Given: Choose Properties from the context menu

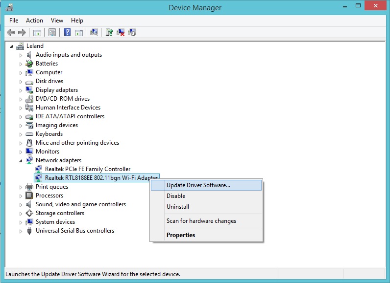Looking at the screenshot, I should [206, 235].
